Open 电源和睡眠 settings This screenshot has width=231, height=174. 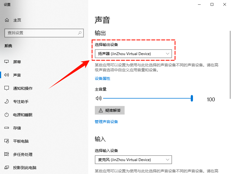tap(21, 115)
